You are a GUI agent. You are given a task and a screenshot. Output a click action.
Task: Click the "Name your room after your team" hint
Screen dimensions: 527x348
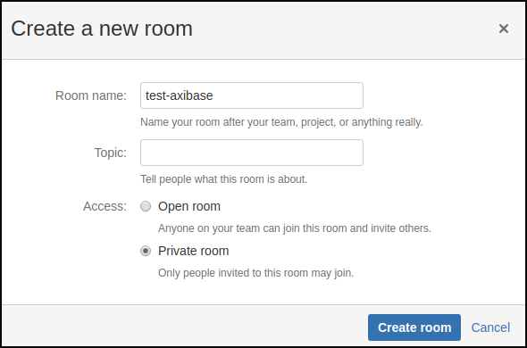[x=281, y=122]
